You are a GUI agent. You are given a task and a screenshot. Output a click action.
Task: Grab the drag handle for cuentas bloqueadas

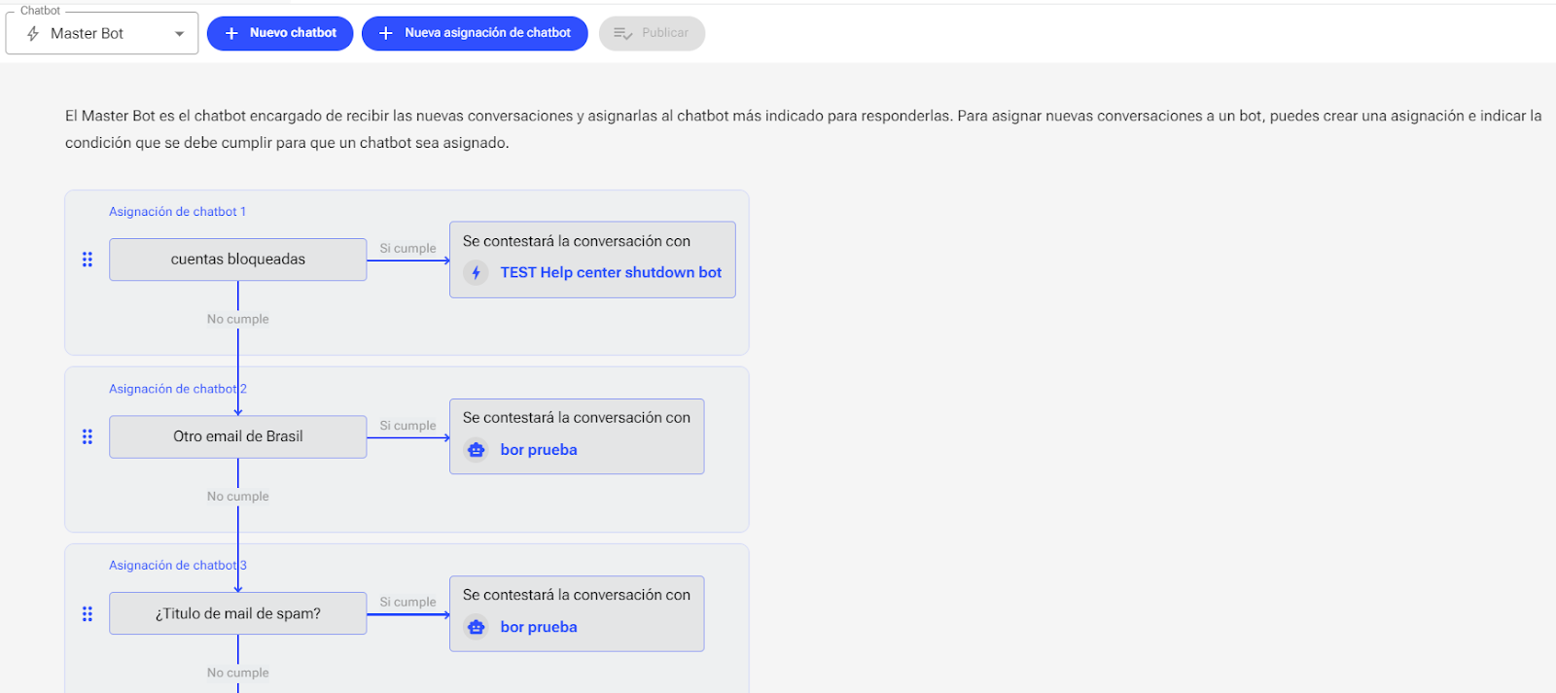(x=88, y=260)
